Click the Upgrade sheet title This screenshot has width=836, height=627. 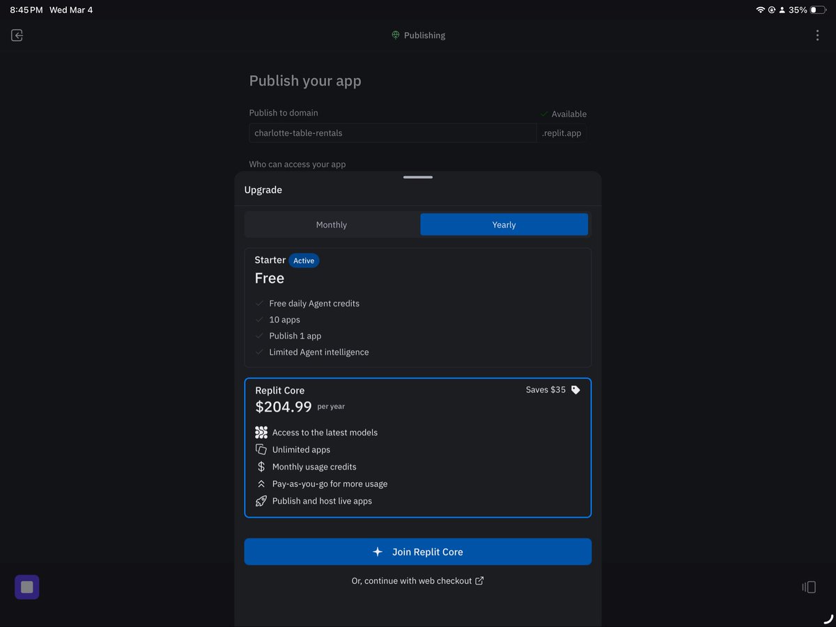click(x=263, y=189)
